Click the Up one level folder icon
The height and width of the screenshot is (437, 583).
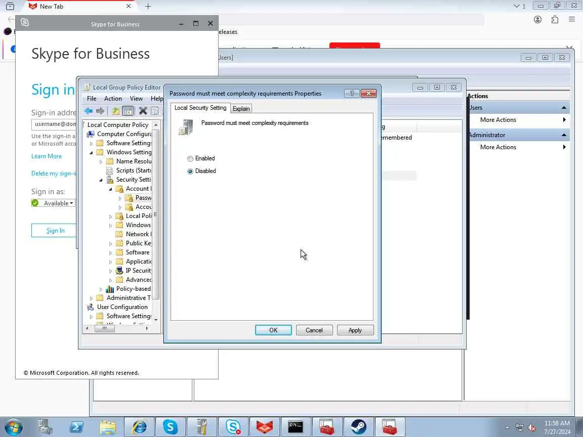point(115,111)
